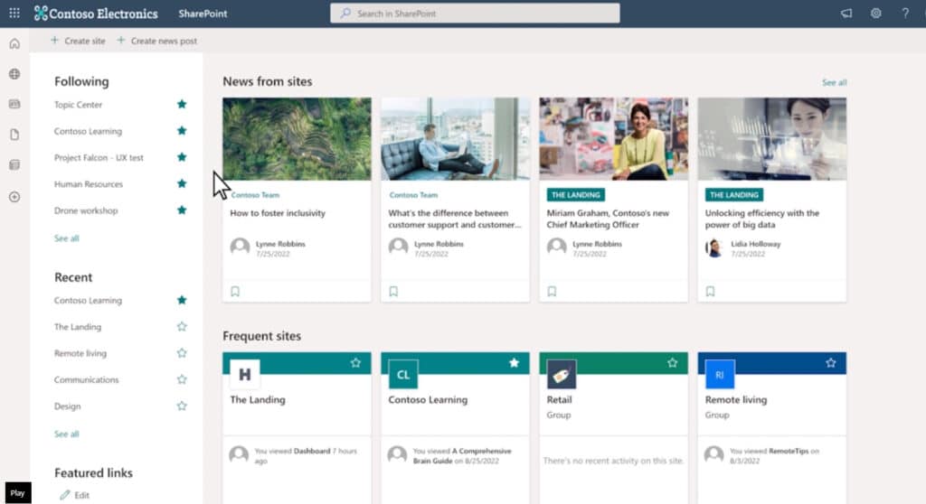
Task: Toggle follow star on Contoso Learning card
Action: pyautogui.click(x=514, y=363)
